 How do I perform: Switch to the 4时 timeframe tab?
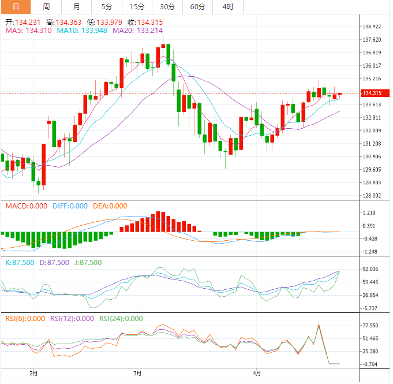[x=228, y=7]
